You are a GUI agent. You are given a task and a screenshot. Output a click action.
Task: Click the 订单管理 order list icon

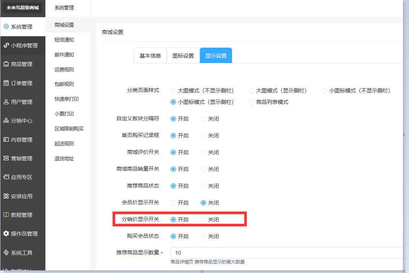tap(6, 83)
